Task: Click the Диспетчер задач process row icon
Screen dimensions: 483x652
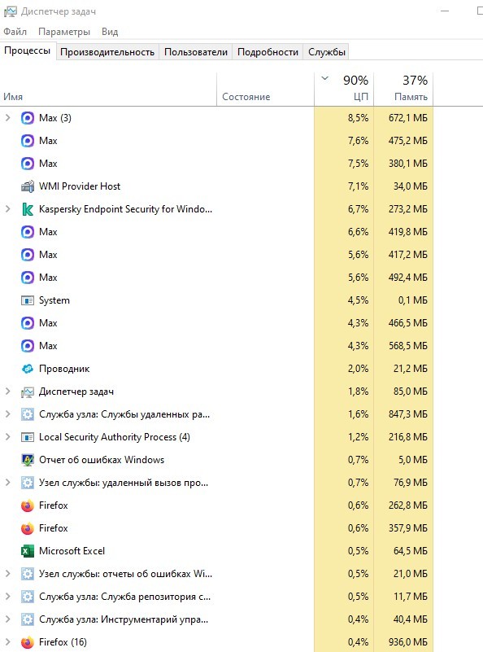Action: (x=28, y=392)
